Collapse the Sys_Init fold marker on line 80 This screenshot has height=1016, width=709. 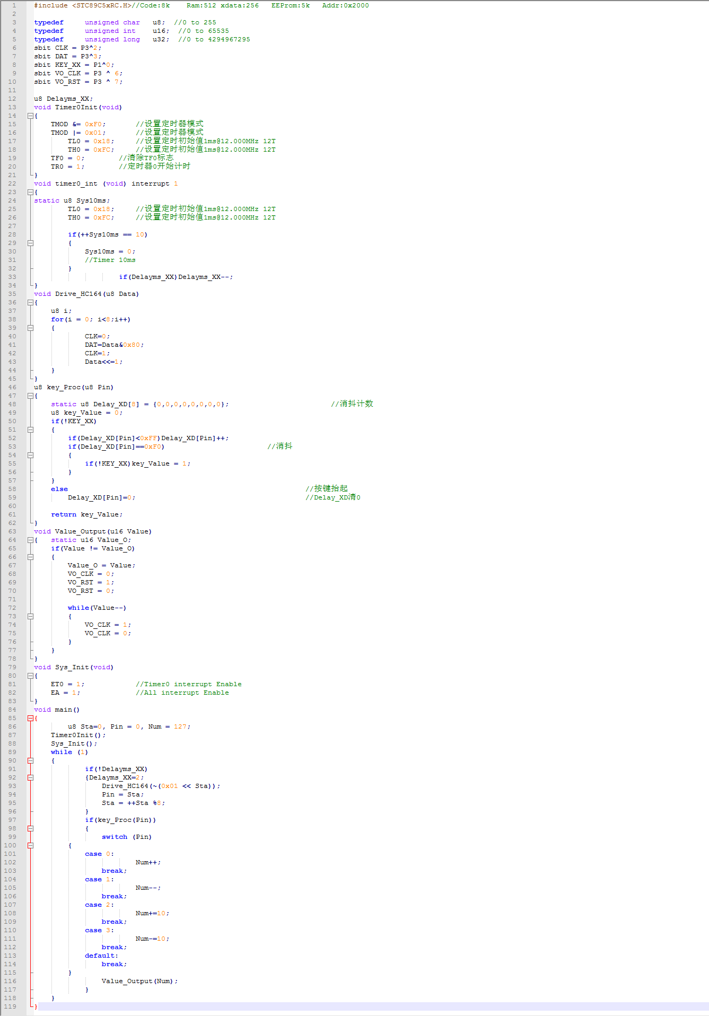(x=30, y=676)
